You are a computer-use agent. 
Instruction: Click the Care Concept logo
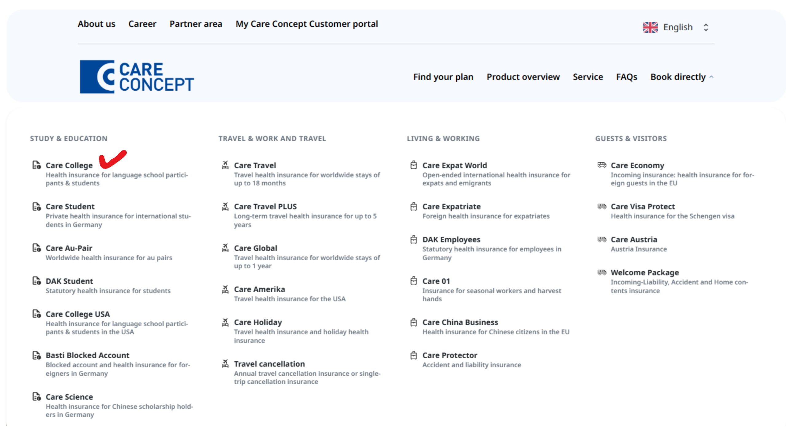(x=137, y=76)
